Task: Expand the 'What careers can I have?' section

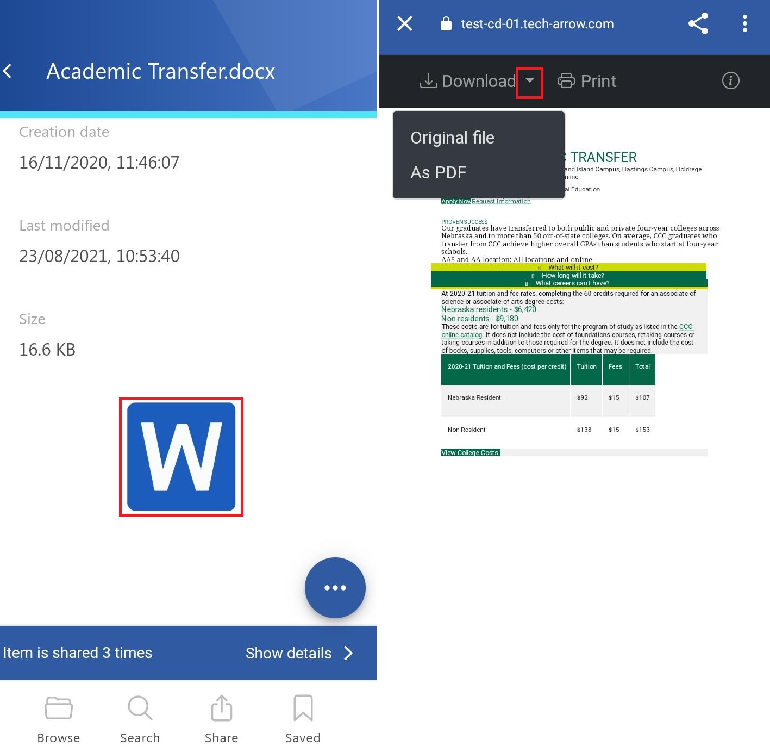Action: click(569, 283)
